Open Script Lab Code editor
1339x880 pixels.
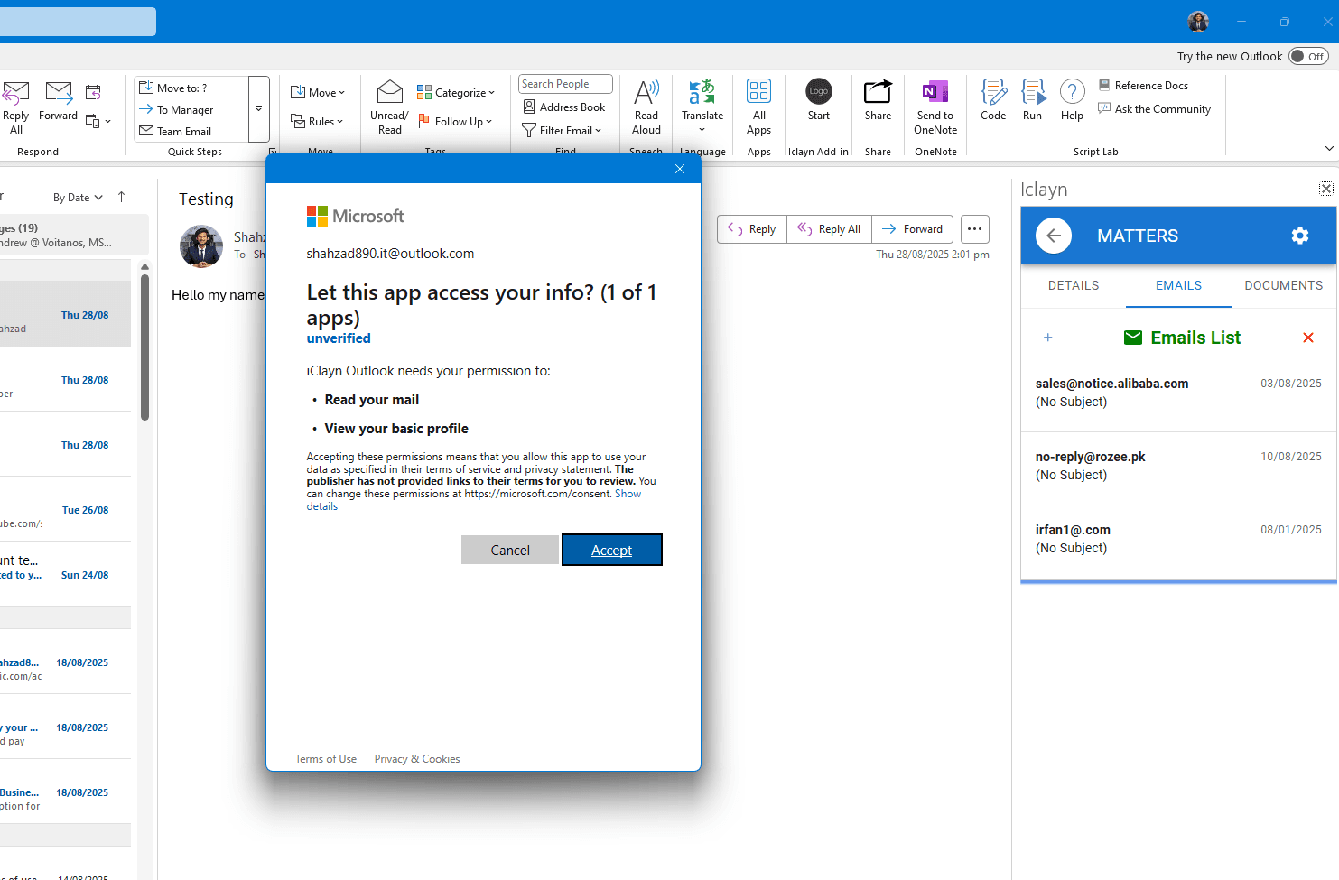click(x=993, y=100)
